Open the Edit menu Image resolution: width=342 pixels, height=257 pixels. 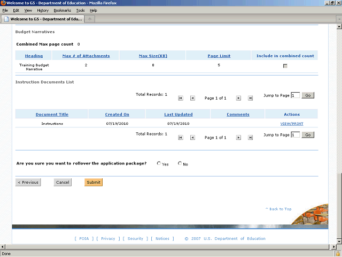[x=16, y=11]
